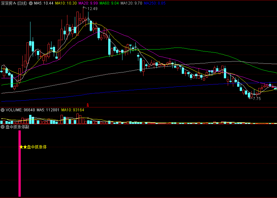277x198 pixels.
Task: Open the VOLUME panel dropdown arrow
Action: click(3, 110)
